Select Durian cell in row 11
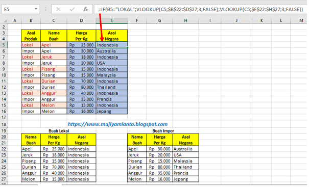This screenshot has width=309, height=187. [x=54, y=81]
